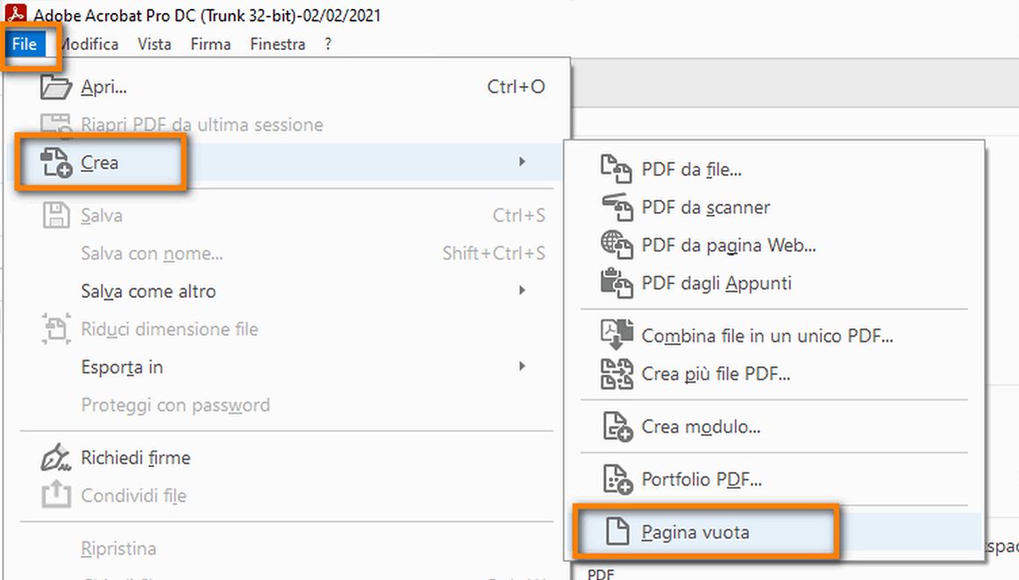Expand the 'Crea' submenu arrow
1019x580 pixels.
click(x=522, y=162)
